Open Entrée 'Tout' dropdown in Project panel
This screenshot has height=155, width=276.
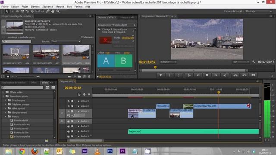point(66,41)
